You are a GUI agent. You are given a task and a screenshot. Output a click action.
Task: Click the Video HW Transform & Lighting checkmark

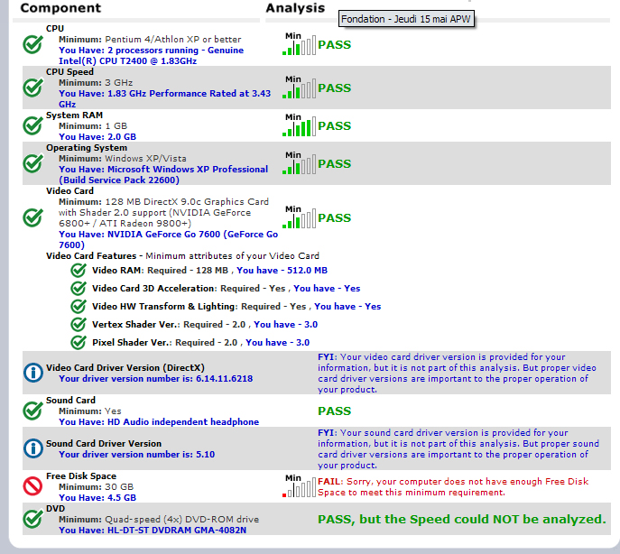(x=79, y=306)
